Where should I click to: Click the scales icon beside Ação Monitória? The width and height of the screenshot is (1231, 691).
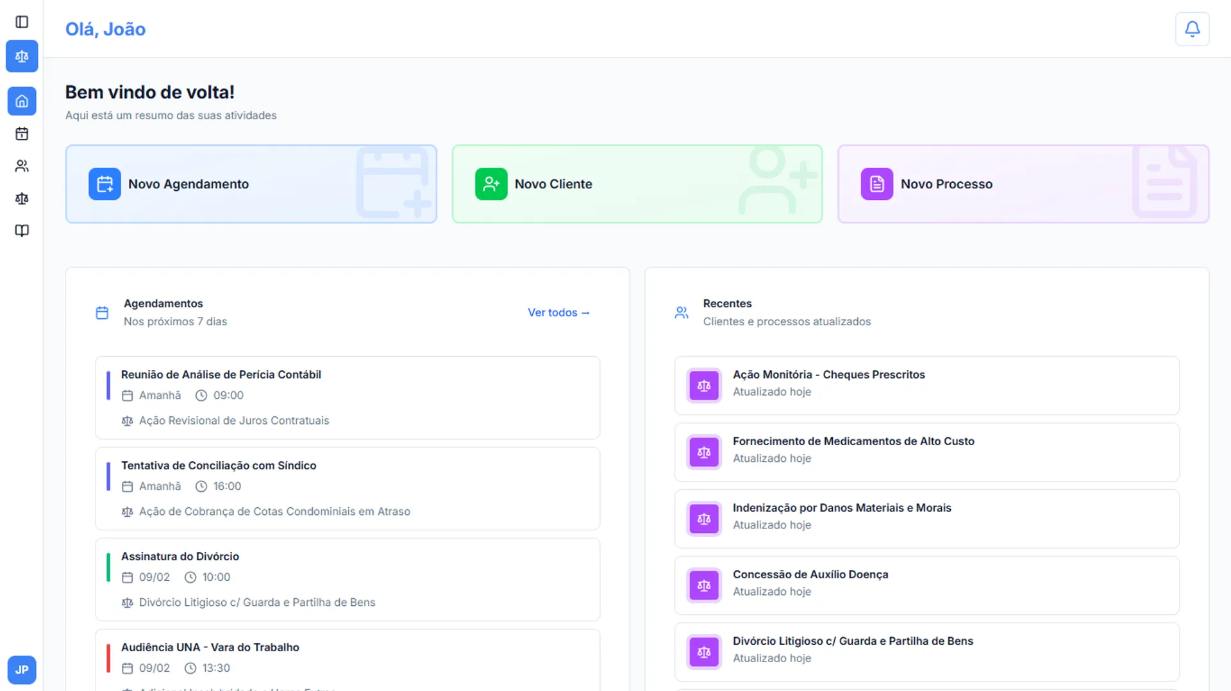pos(703,386)
